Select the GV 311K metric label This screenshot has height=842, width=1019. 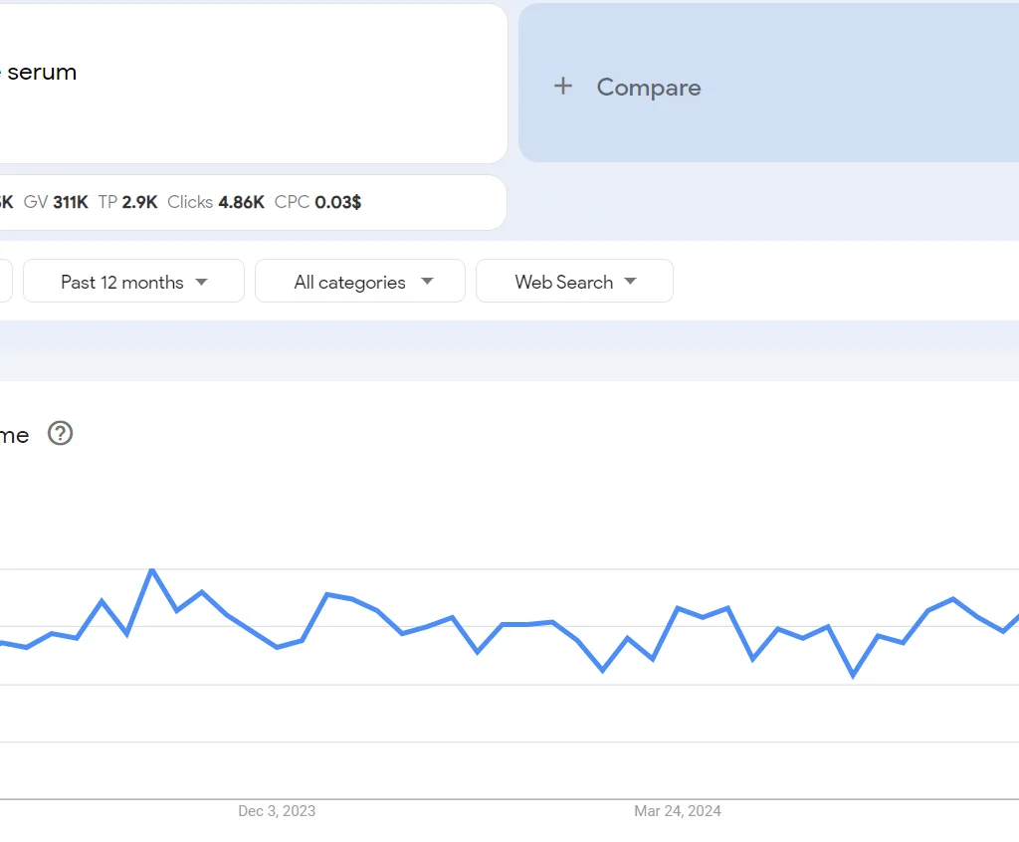(x=57, y=202)
